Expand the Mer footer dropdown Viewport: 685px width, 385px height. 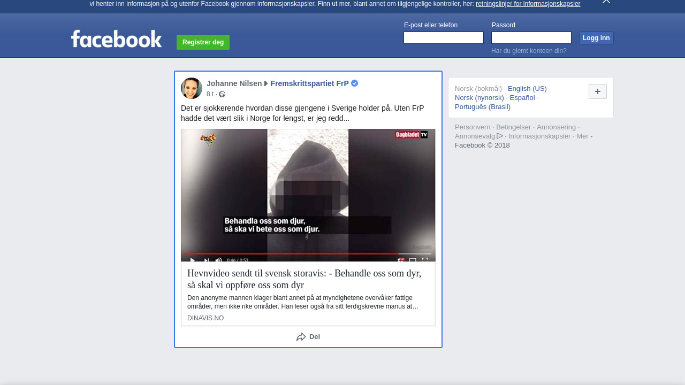[584, 136]
